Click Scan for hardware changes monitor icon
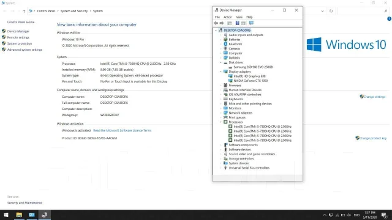This screenshot has height=220, width=392. (x=251, y=23)
